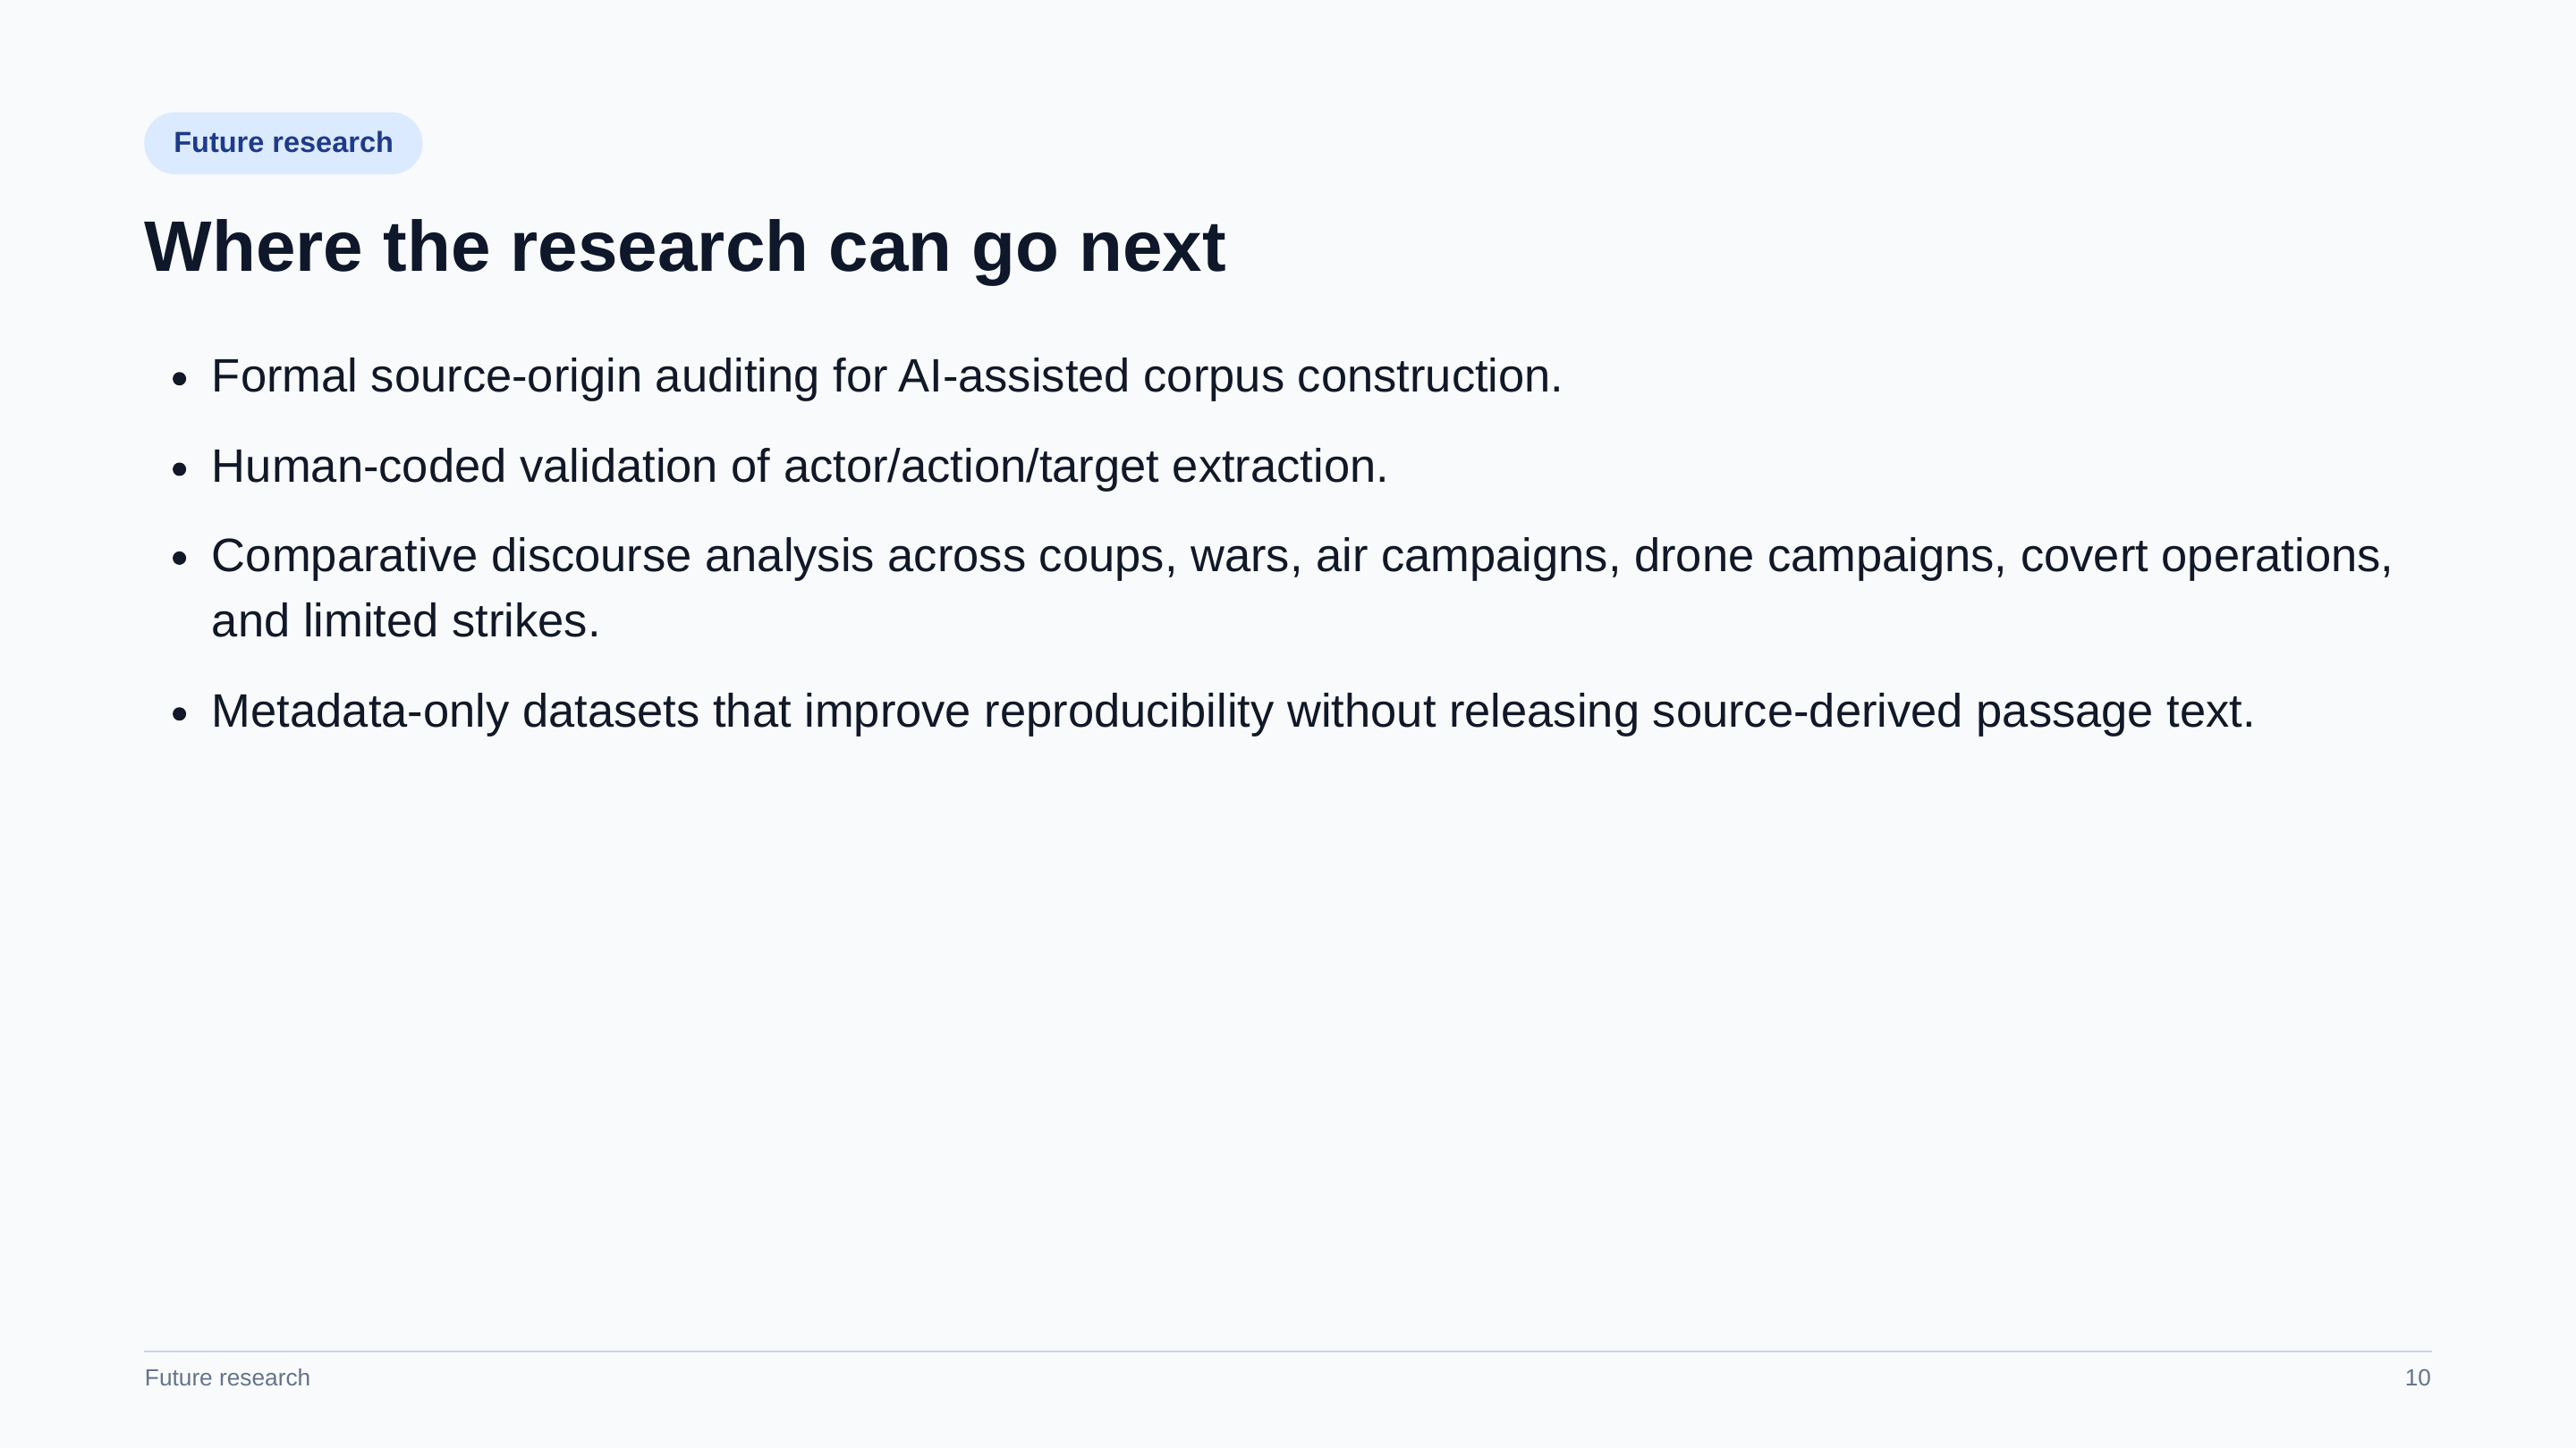Click the bullet dot before Formal source-origin

[x=180, y=379]
